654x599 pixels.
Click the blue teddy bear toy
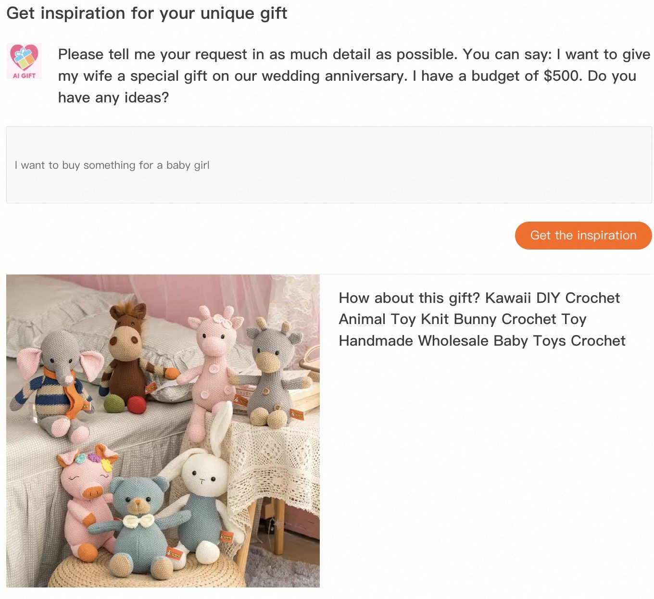[137, 524]
